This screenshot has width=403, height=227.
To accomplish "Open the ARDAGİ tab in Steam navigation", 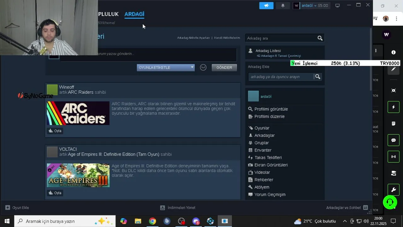I will click(134, 14).
